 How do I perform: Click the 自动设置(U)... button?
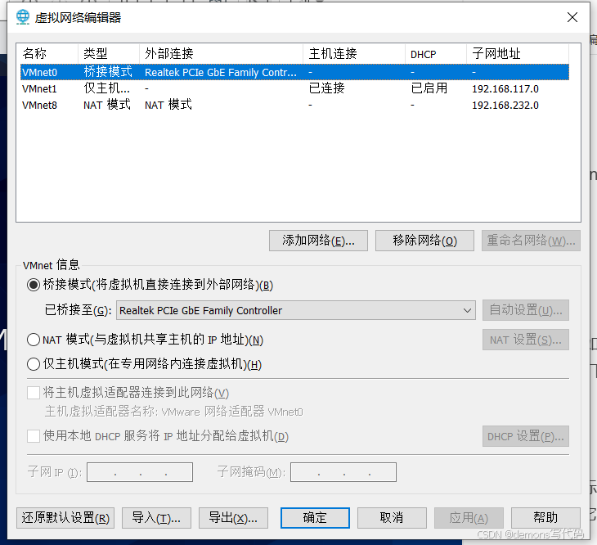pos(525,310)
